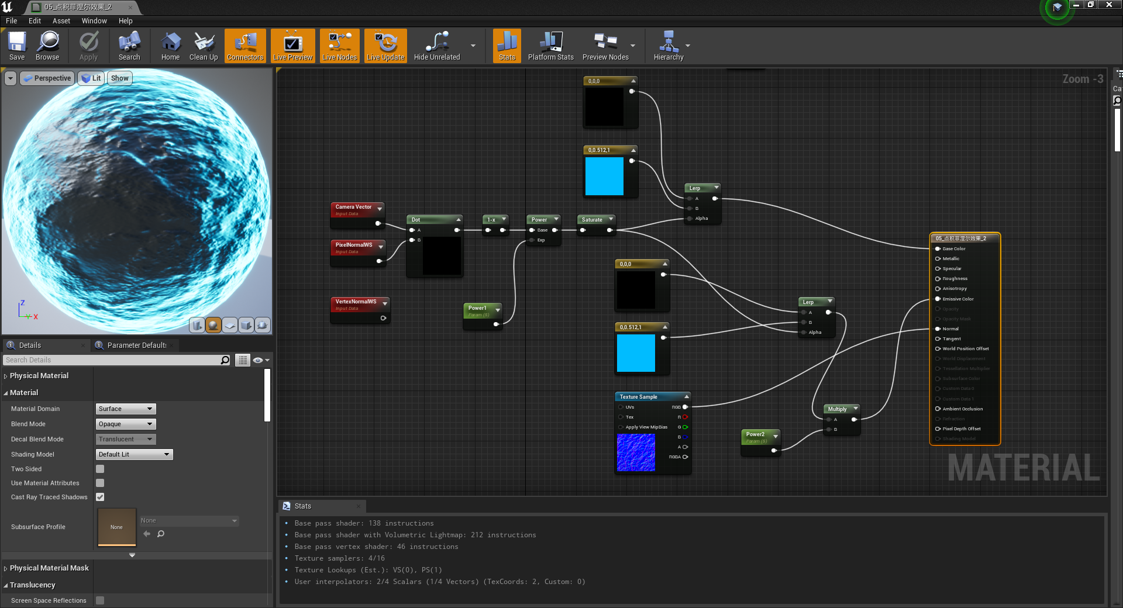The width and height of the screenshot is (1123, 608).
Task: Enable the Two Sided checkbox
Action: point(99,468)
